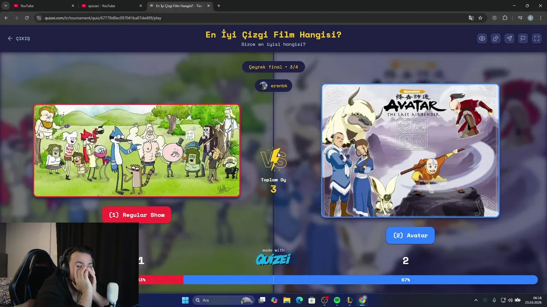Click the browser forward arrow
Image resolution: width=547 pixels, height=307 pixels.
click(x=16, y=18)
